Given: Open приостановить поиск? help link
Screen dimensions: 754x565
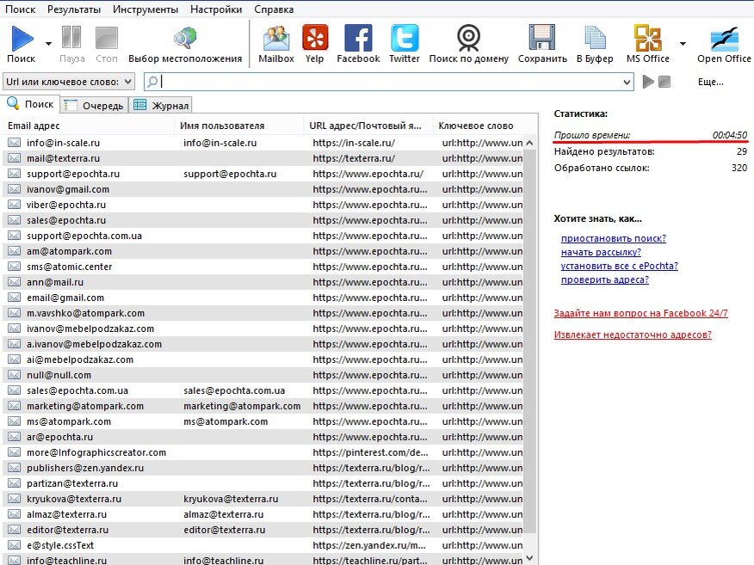Looking at the screenshot, I should click(x=613, y=238).
